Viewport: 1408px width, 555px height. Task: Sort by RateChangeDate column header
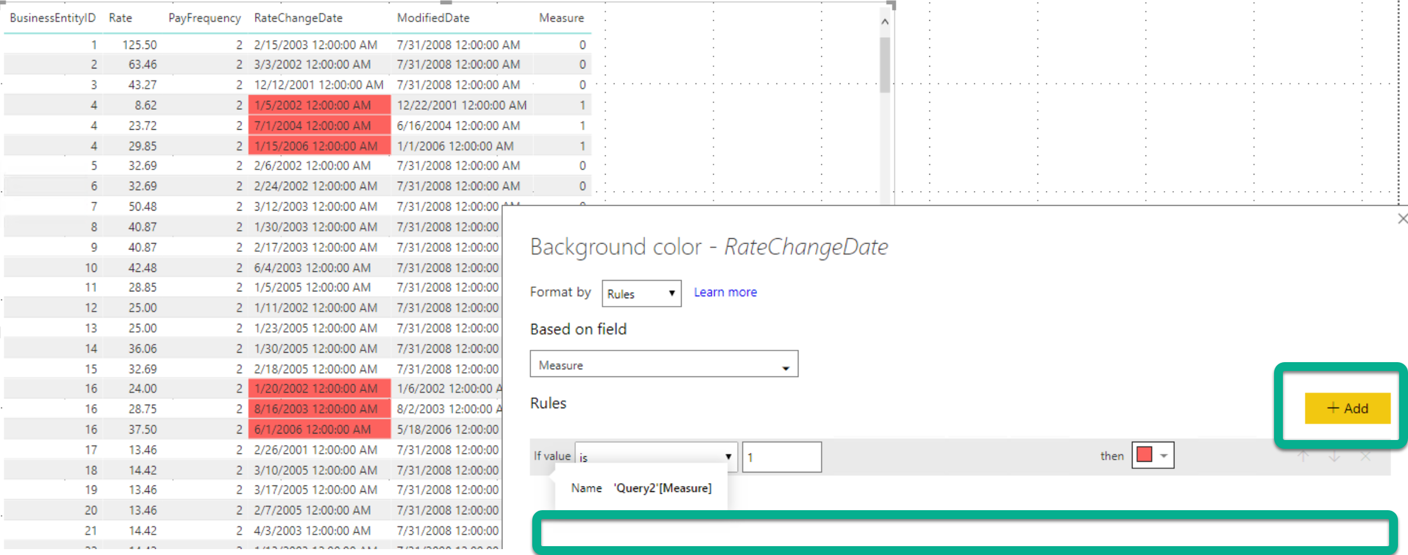pos(298,18)
